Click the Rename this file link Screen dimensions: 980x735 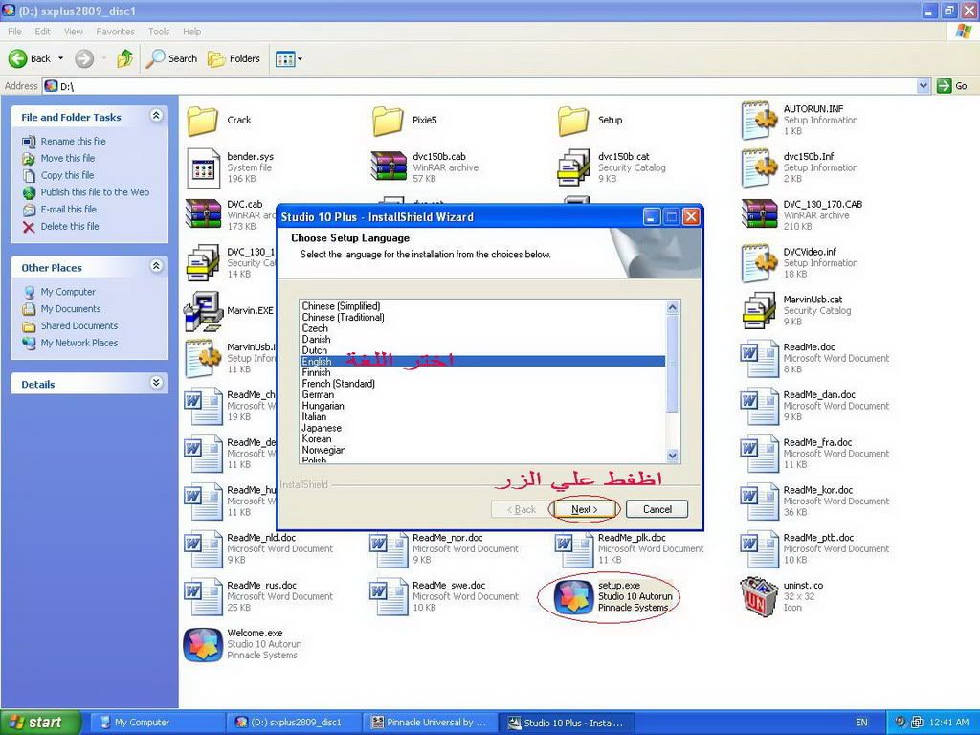[73, 142]
